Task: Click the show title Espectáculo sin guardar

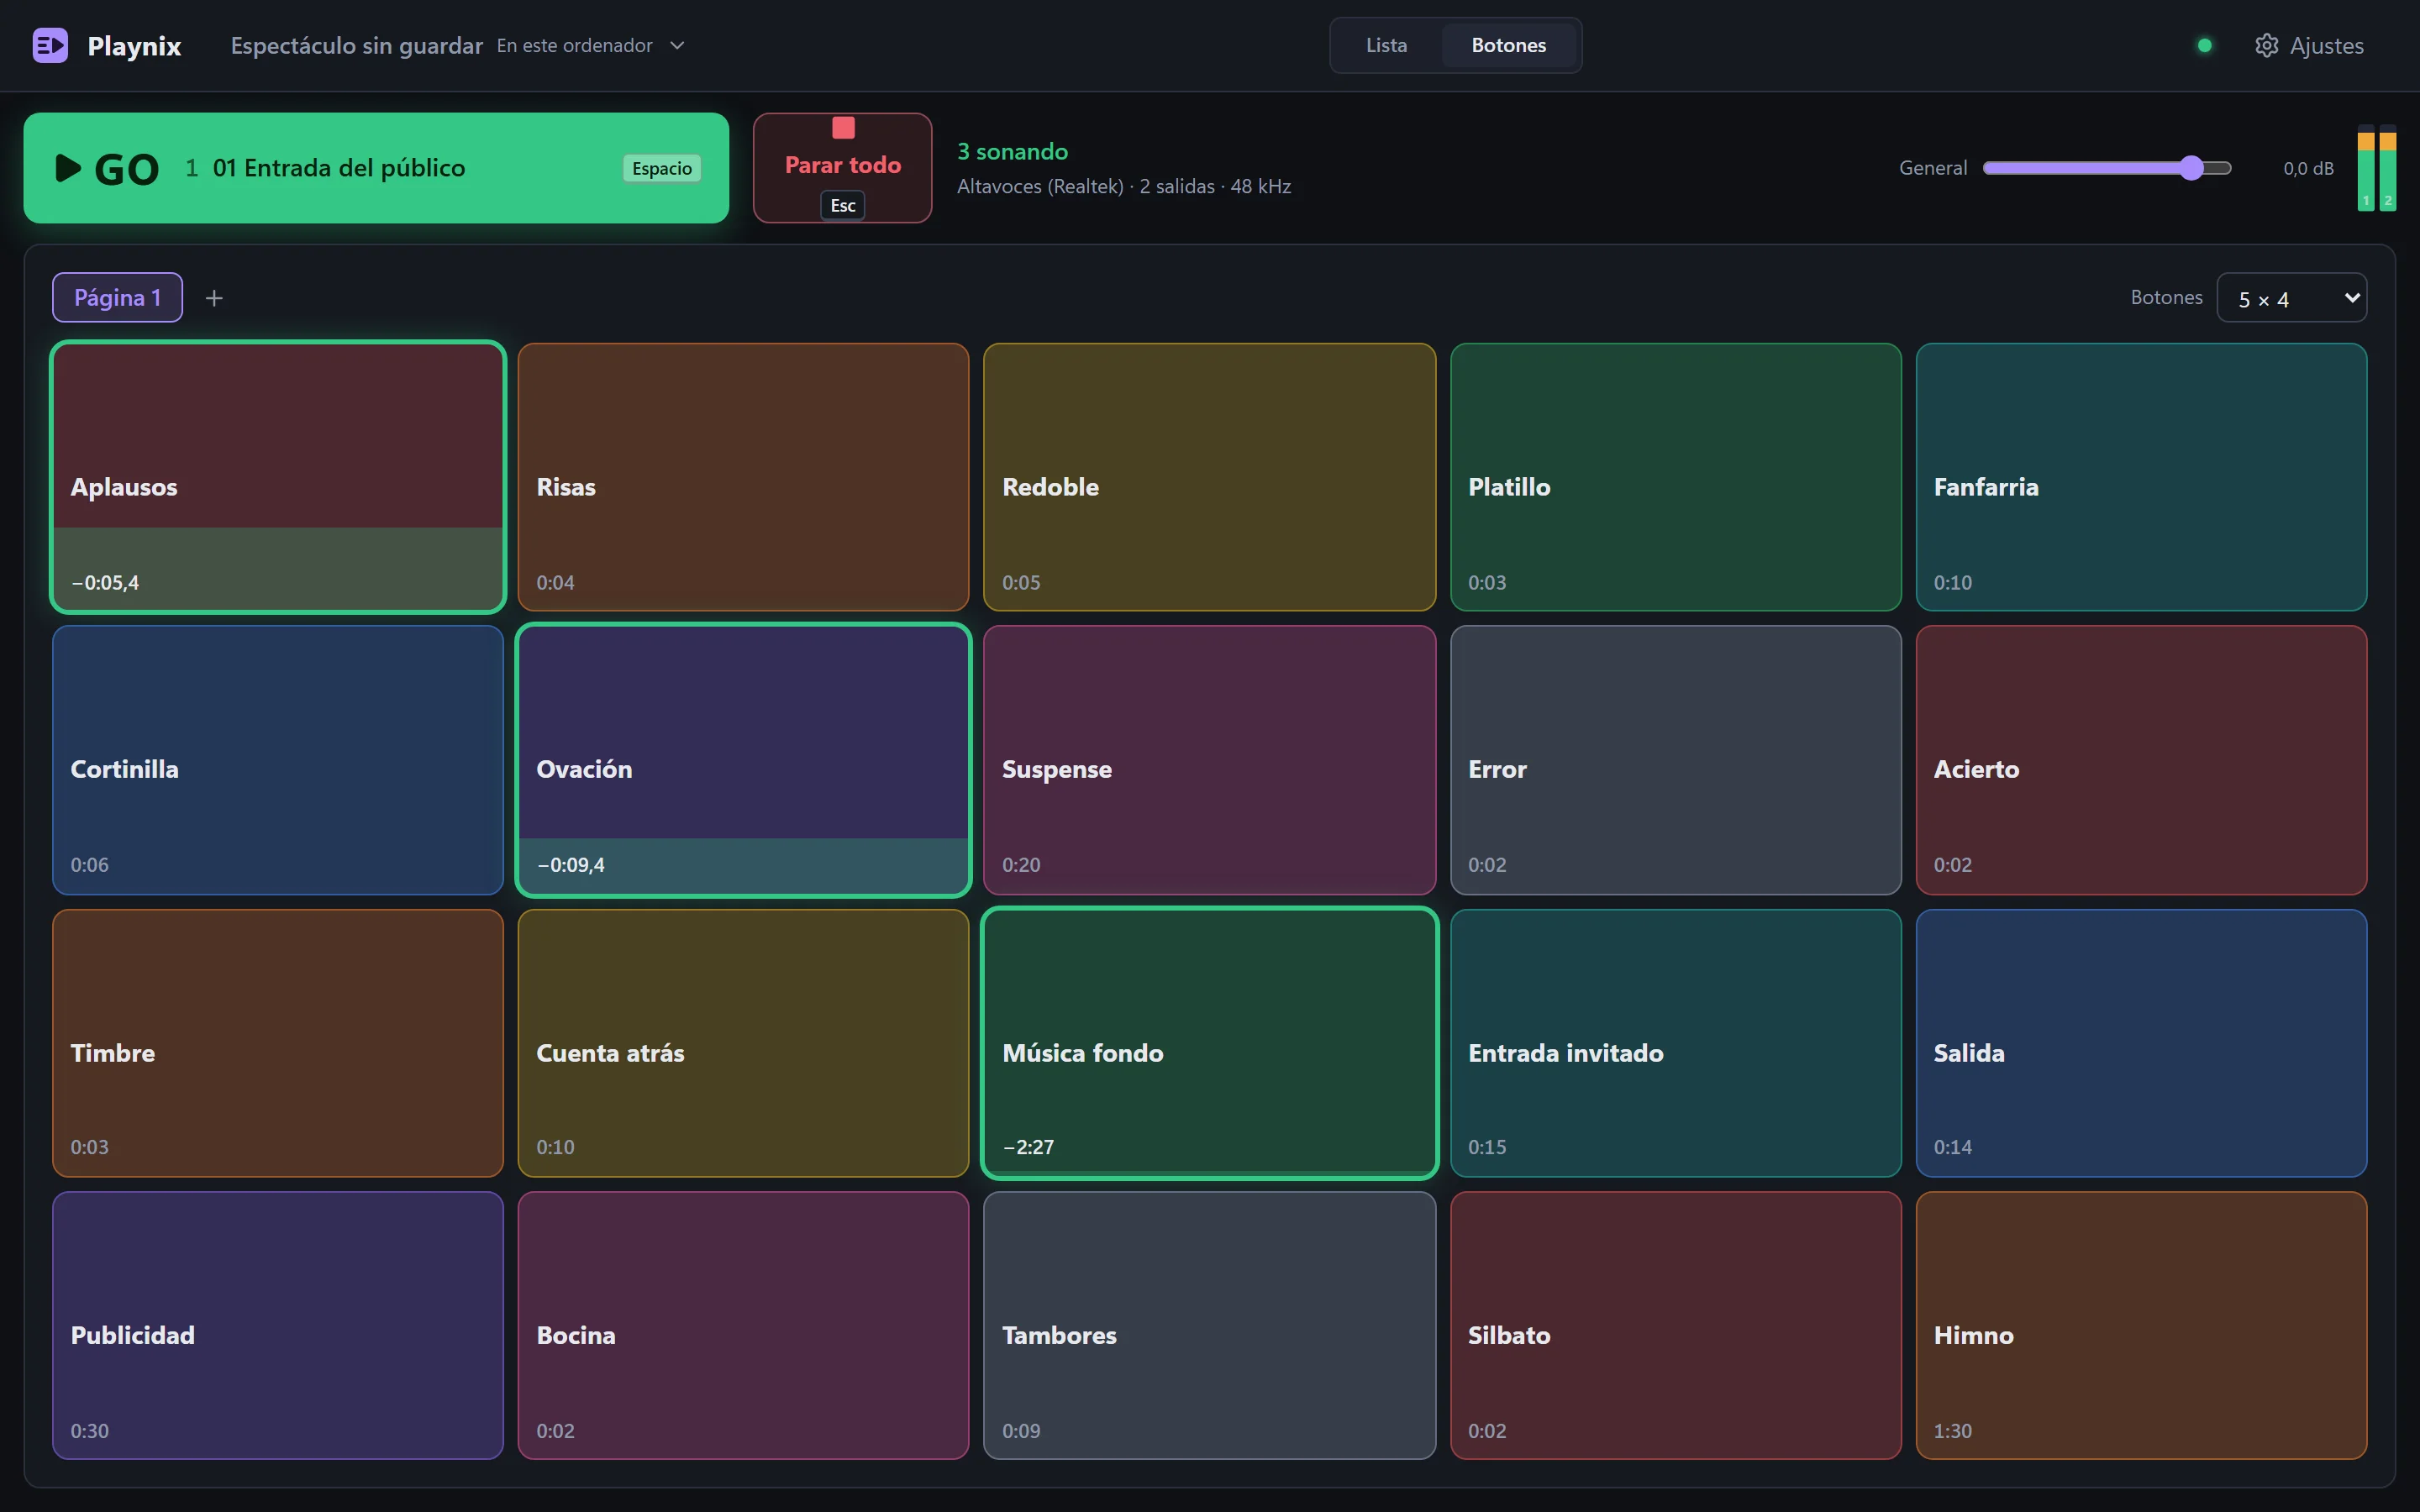Action: coord(357,46)
